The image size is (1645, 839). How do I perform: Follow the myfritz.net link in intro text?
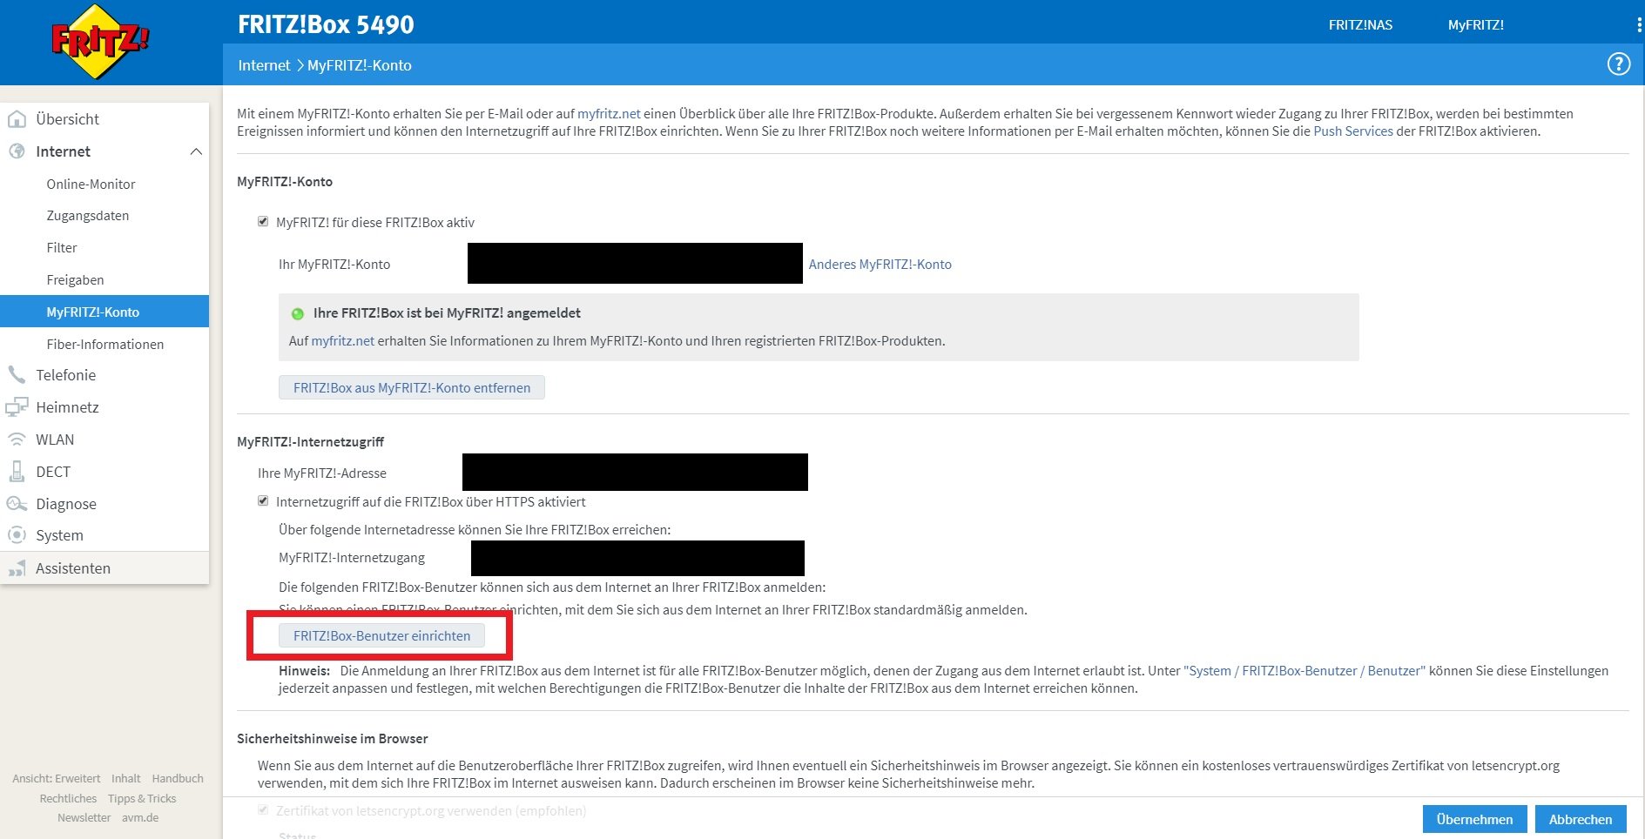tap(609, 114)
